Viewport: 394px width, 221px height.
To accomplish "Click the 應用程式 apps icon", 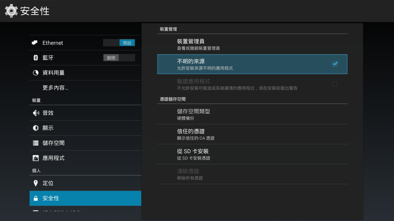I will point(35,158).
